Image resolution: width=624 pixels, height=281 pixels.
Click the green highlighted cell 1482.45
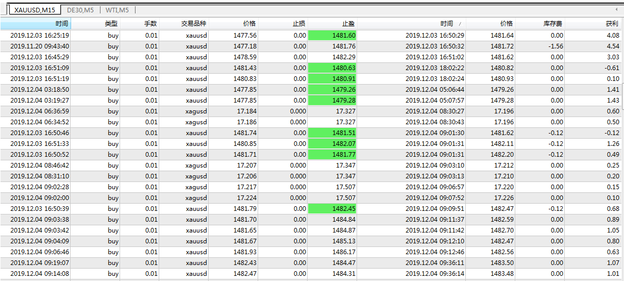(332, 209)
